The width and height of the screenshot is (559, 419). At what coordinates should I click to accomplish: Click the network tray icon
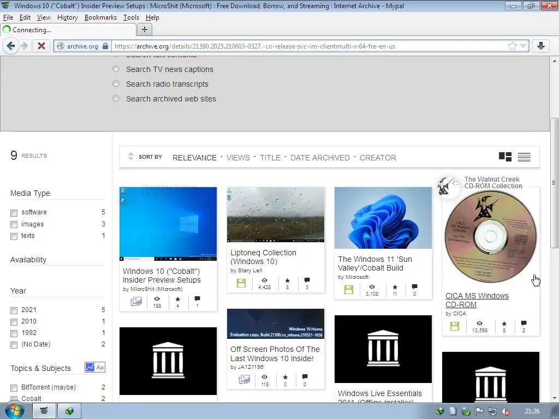(x=492, y=411)
